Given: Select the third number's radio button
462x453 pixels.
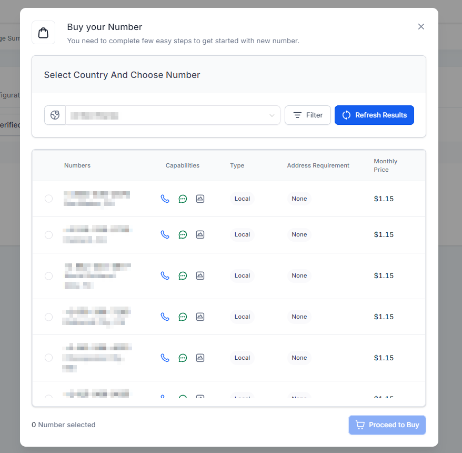Looking at the screenshot, I should pos(48,275).
